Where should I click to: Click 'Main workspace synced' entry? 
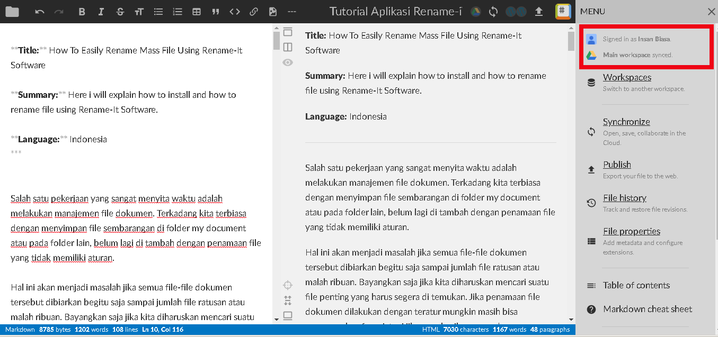point(637,55)
